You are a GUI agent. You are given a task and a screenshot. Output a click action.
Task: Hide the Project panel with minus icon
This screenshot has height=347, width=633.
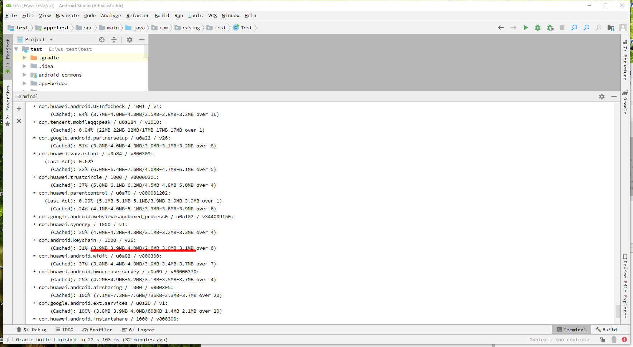(142, 40)
